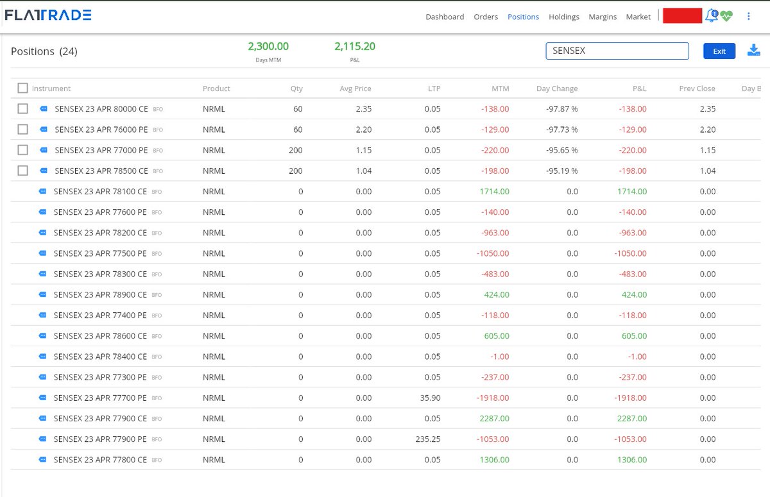Click the blue tag icon beside SENSEX 23 APR 77800 CE
Image resolution: width=770 pixels, height=497 pixels.
pyautogui.click(x=43, y=460)
